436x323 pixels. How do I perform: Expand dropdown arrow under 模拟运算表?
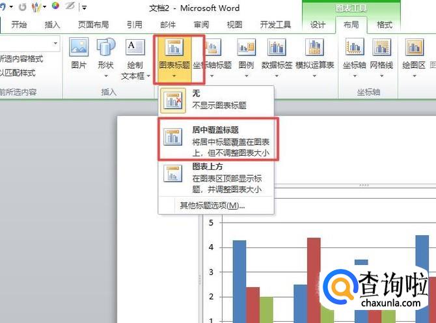(x=314, y=76)
